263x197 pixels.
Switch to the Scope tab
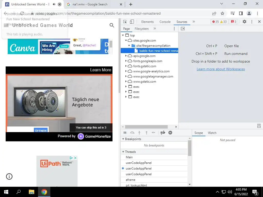pyautogui.click(x=199, y=133)
